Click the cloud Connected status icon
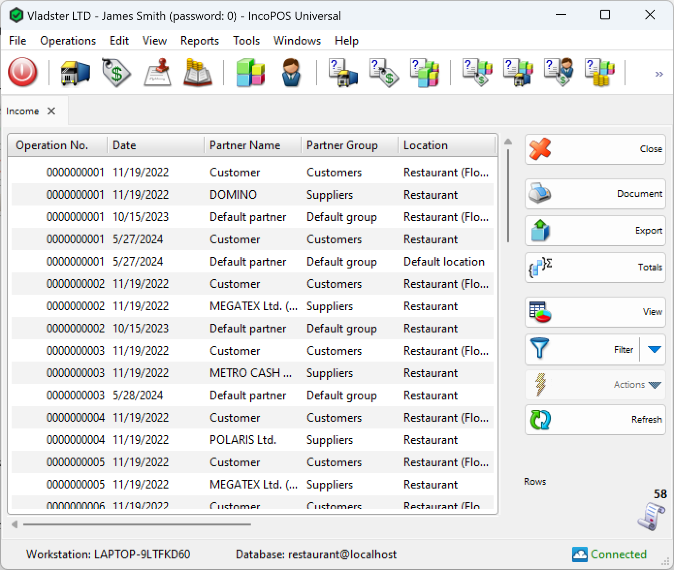This screenshot has height=570, width=674. 579,554
